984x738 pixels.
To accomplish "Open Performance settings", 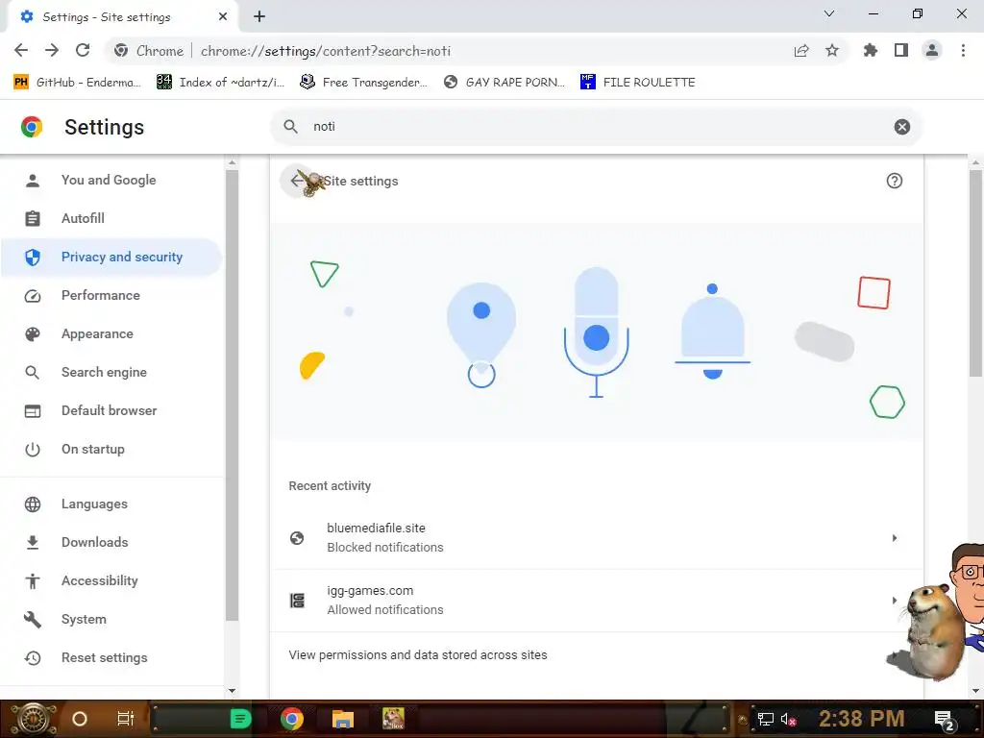I will click(111, 296).
